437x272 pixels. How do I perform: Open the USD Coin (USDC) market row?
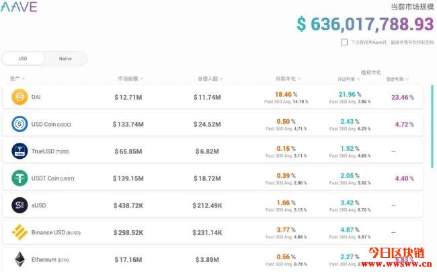[212, 124]
